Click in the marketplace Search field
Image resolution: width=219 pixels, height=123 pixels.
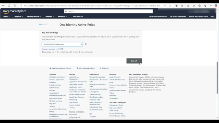pyautogui.click(x=108, y=11)
